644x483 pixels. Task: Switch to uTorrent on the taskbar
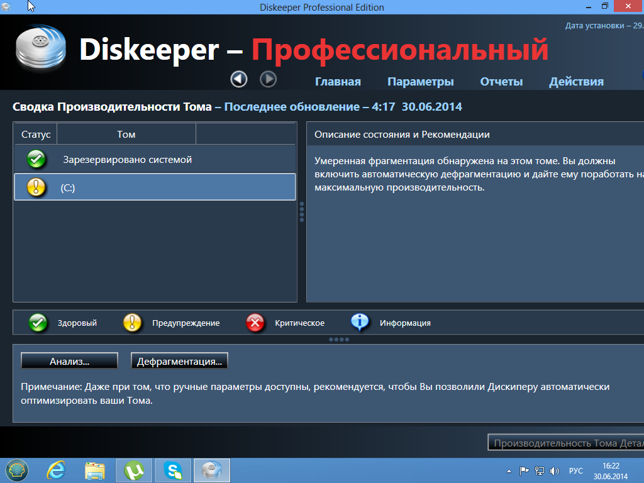(x=134, y=470)
